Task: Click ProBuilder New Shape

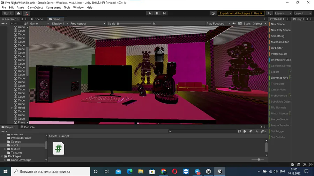Action: pyautogui.click(x=278, y=24)
